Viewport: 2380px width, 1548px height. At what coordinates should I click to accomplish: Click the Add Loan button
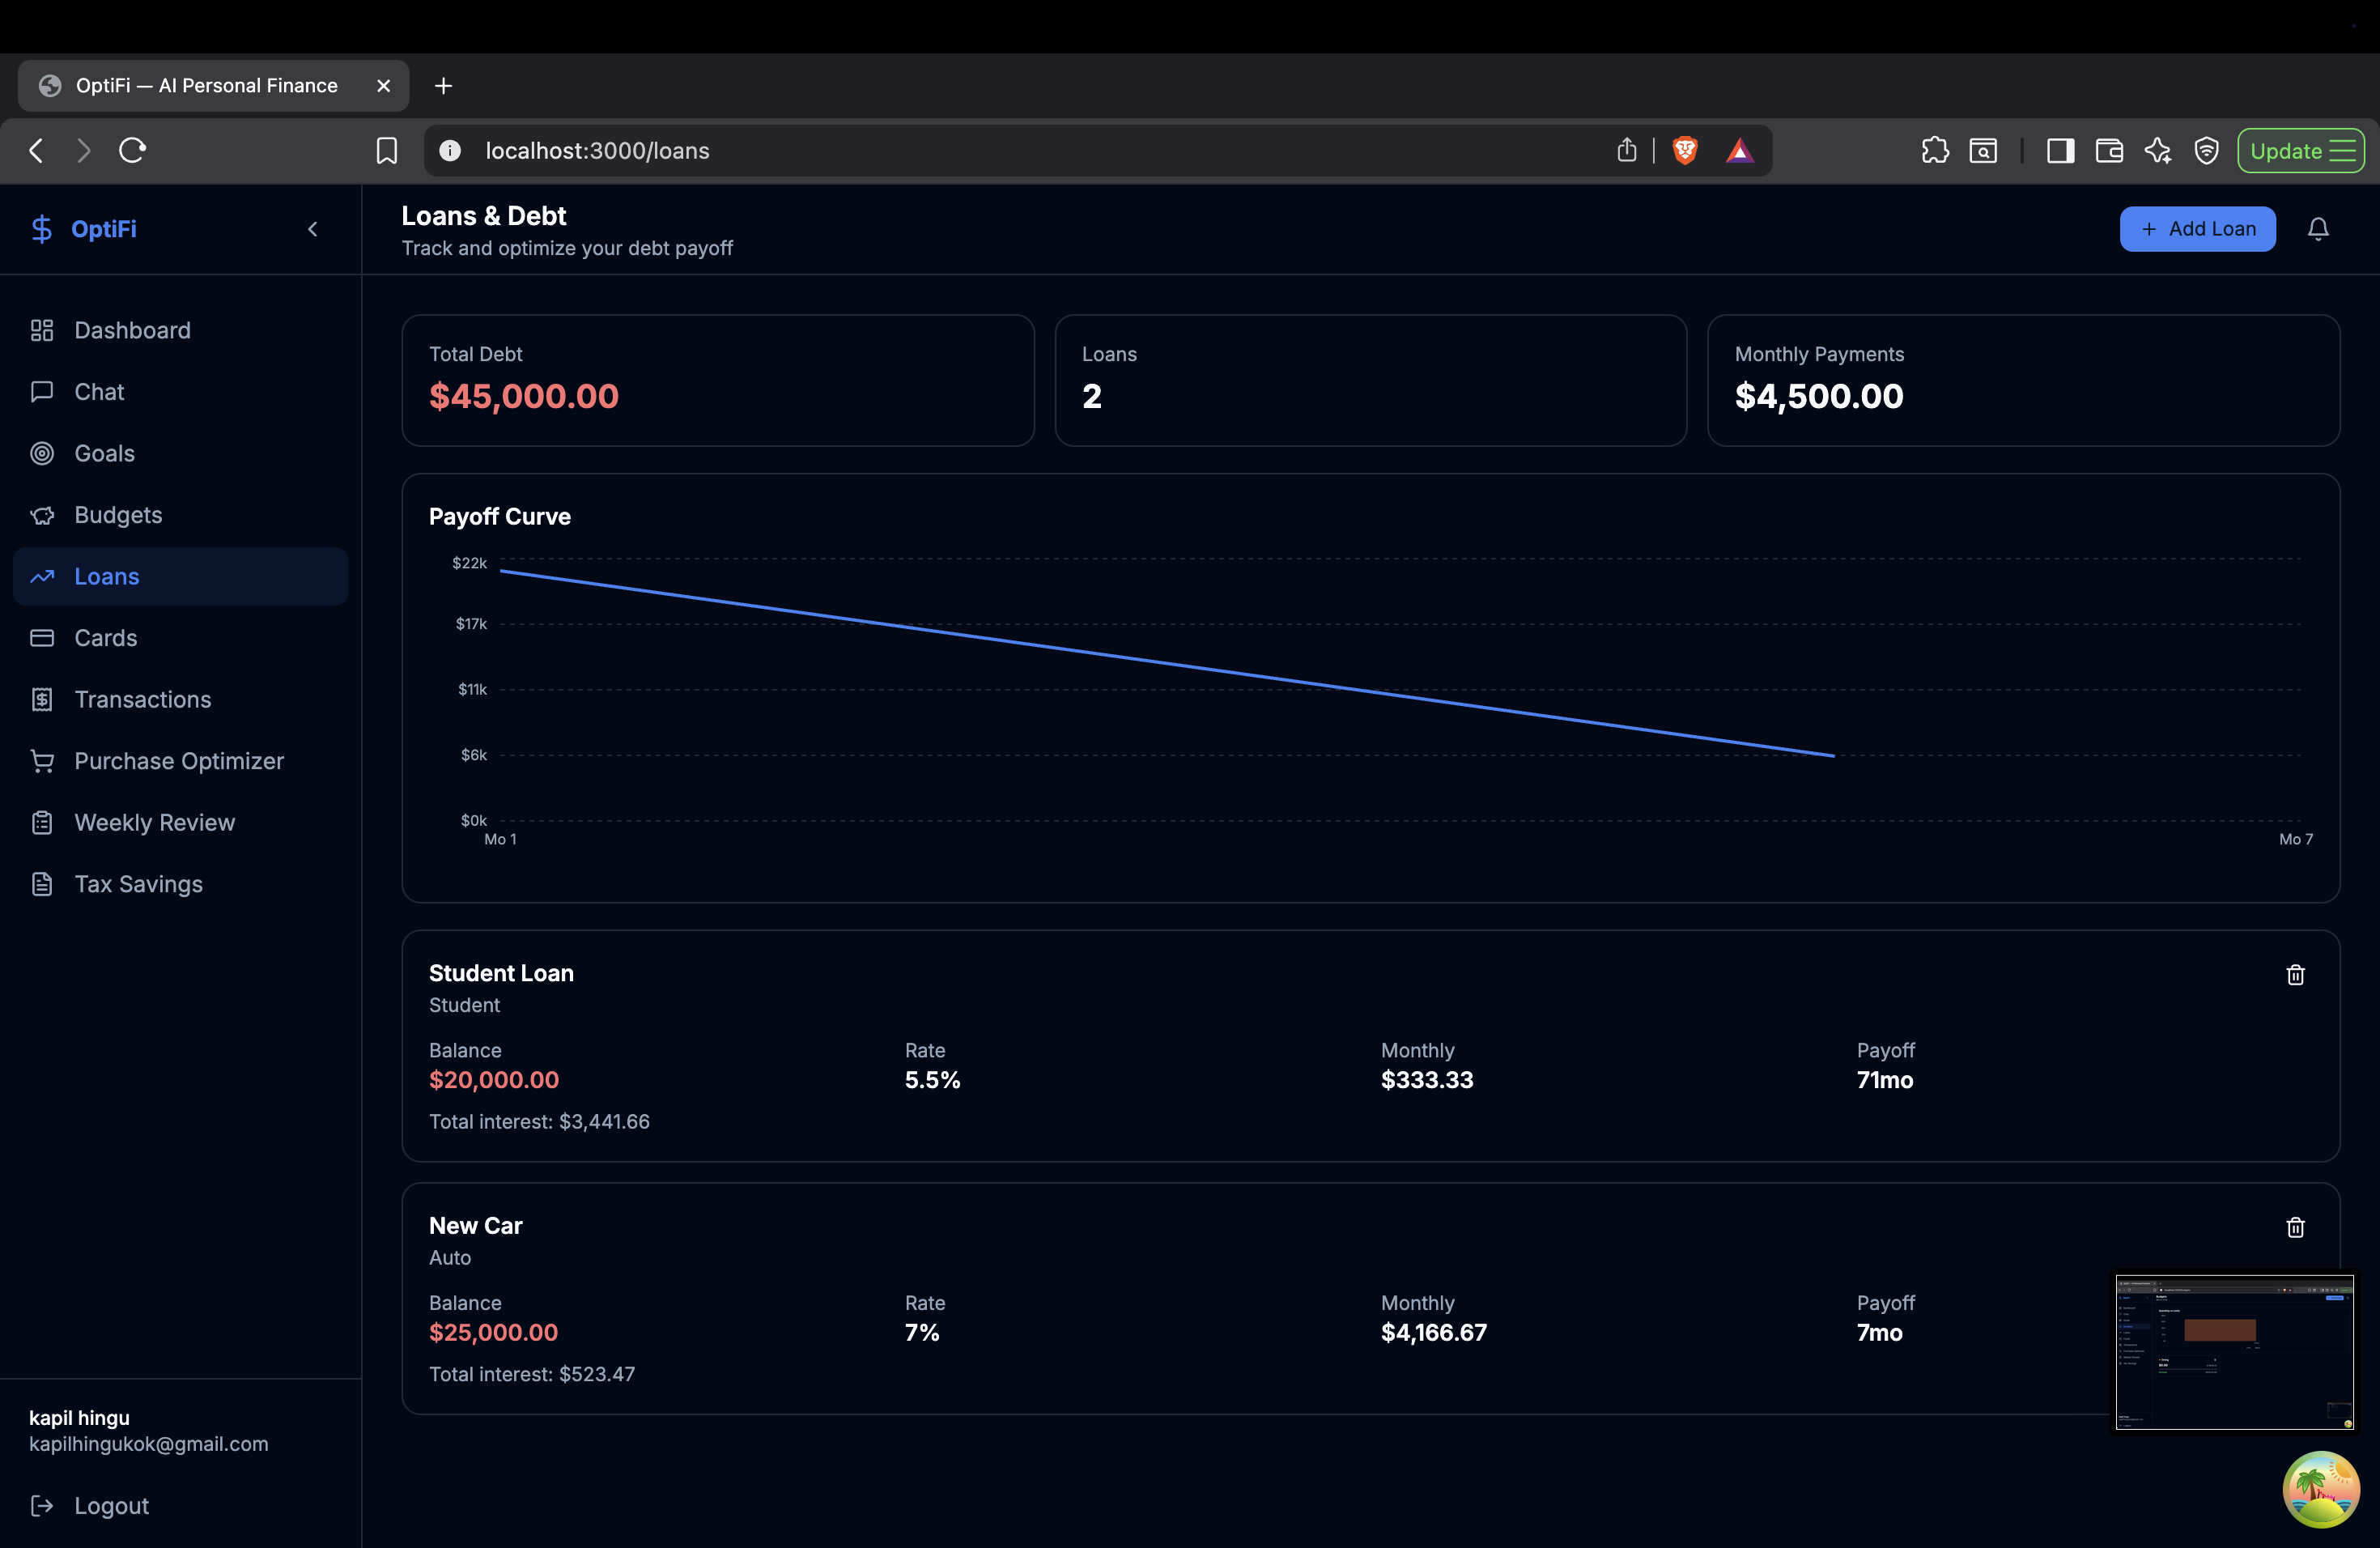pyautogui.click(x=2197, y=229)
